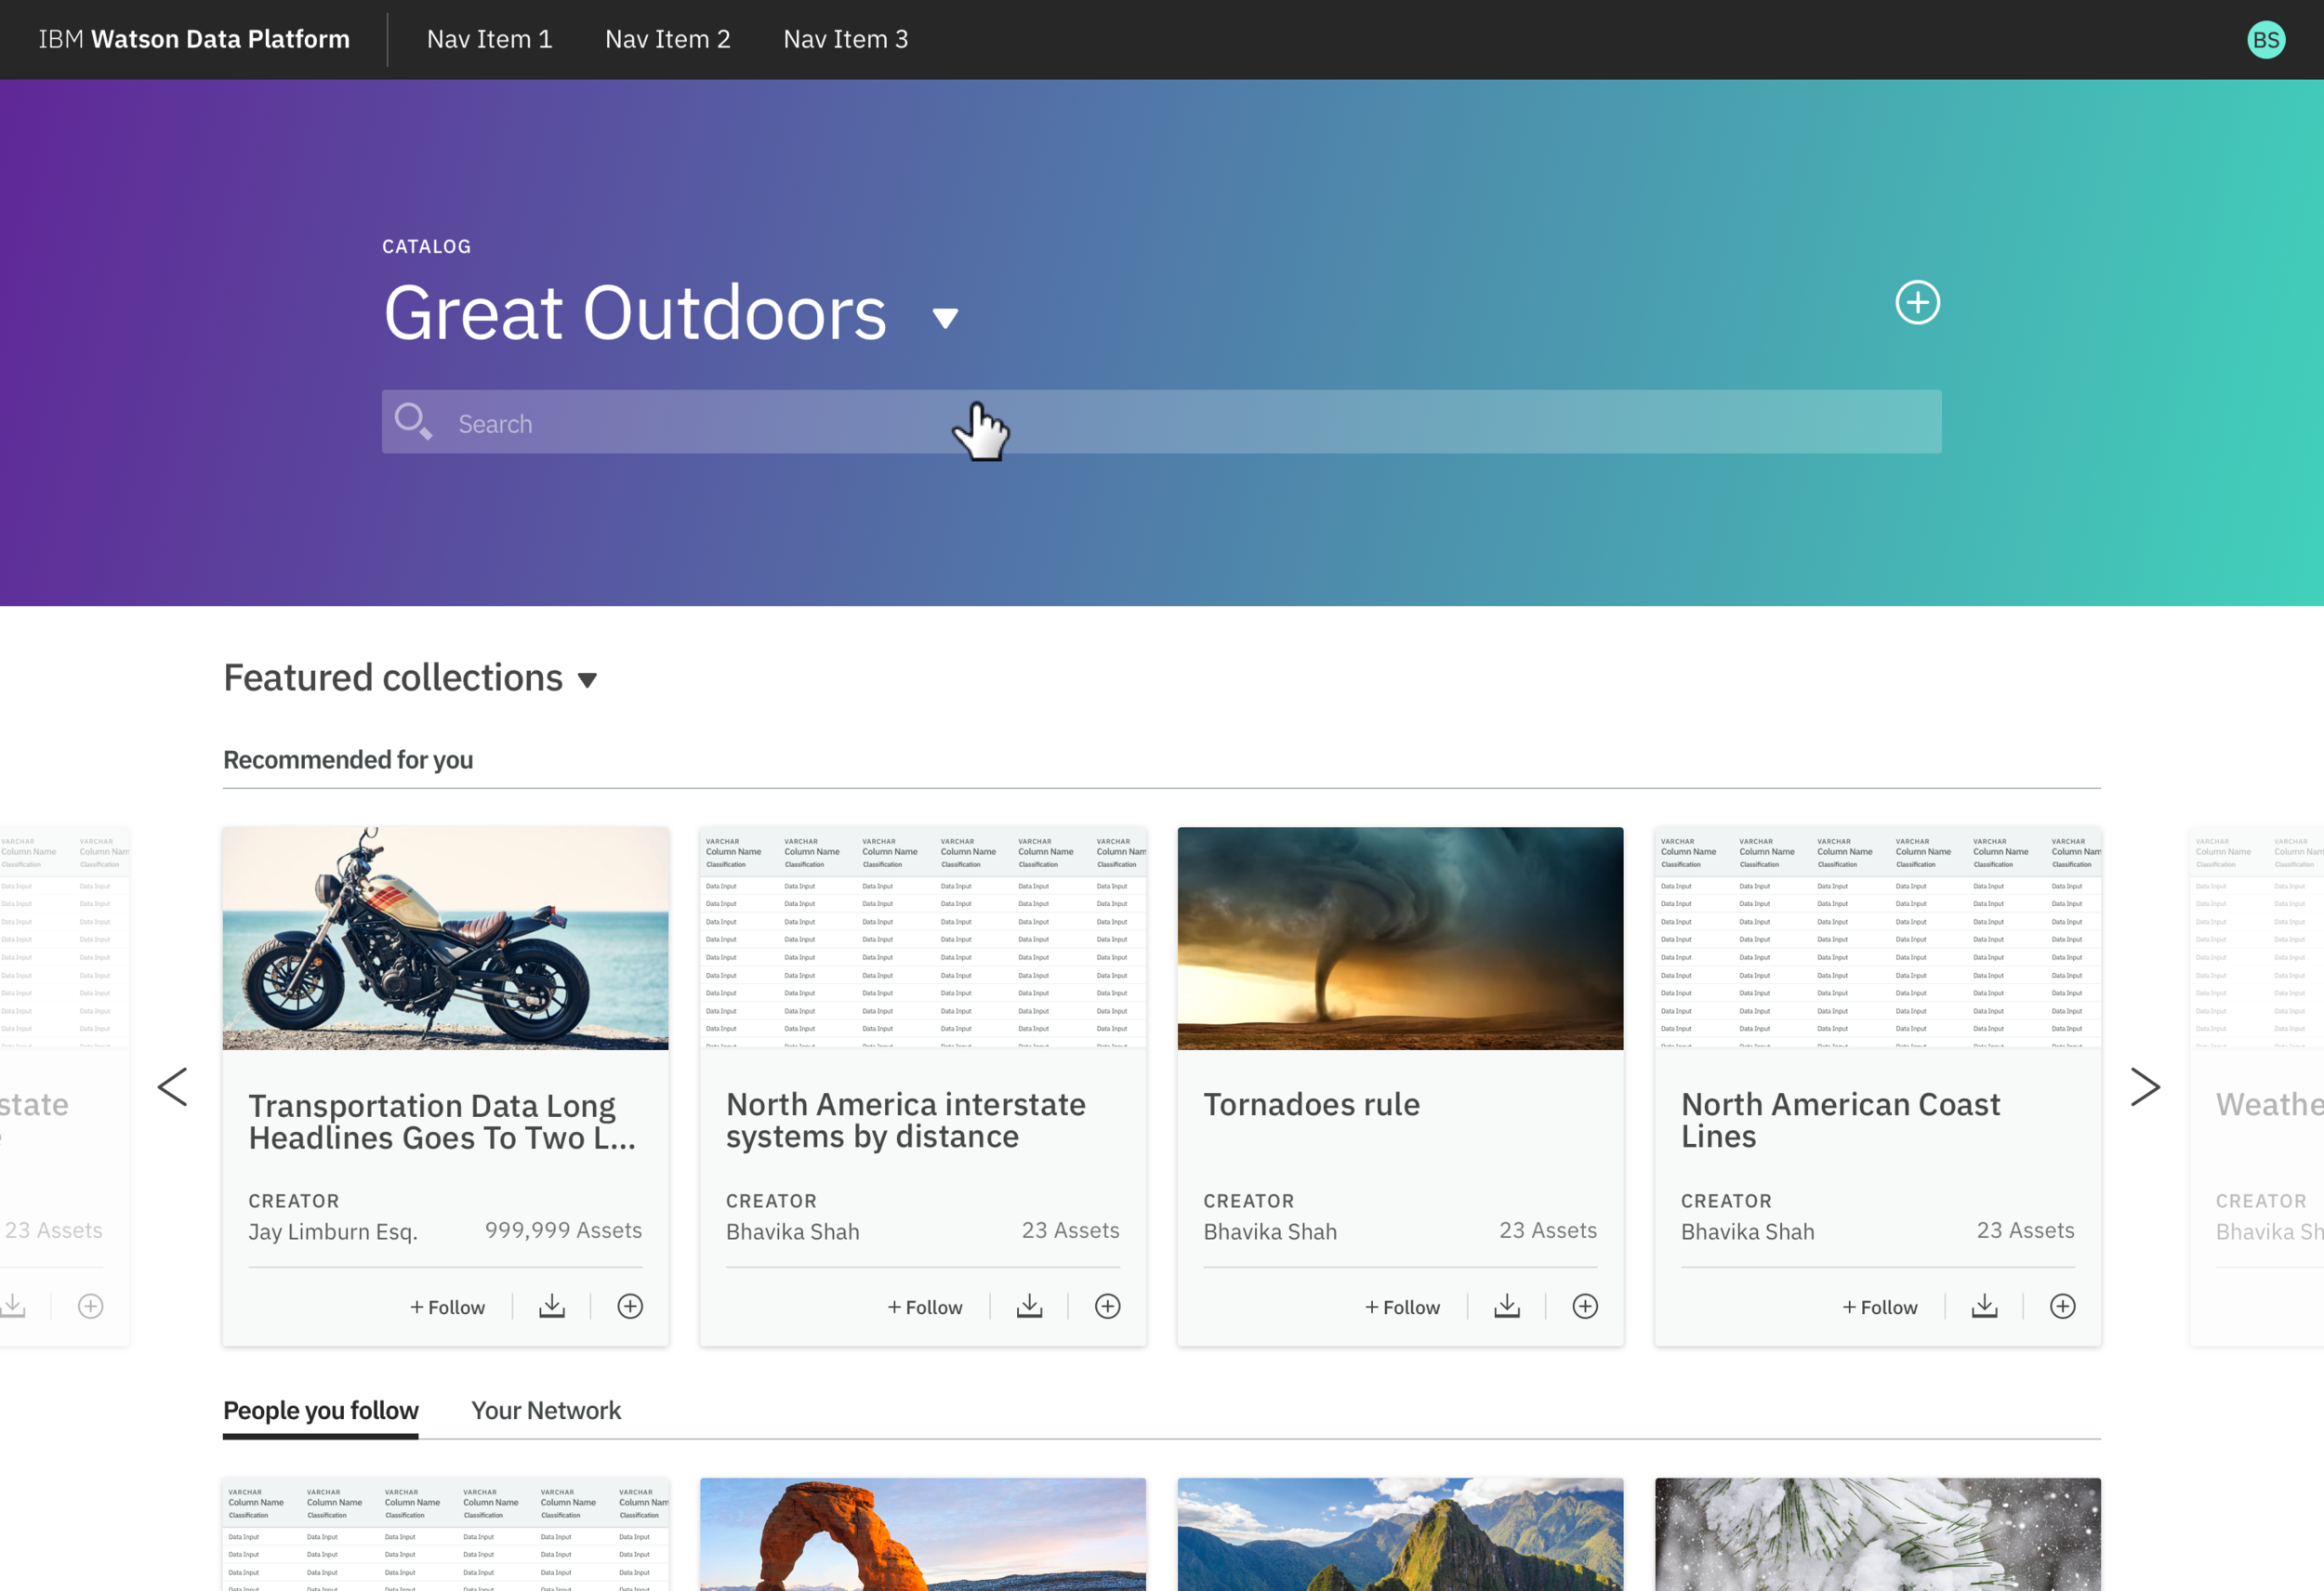This screenshot has height=1591, width=2324.
Task: Open Nav Item 1
Action: pos(489,39)
